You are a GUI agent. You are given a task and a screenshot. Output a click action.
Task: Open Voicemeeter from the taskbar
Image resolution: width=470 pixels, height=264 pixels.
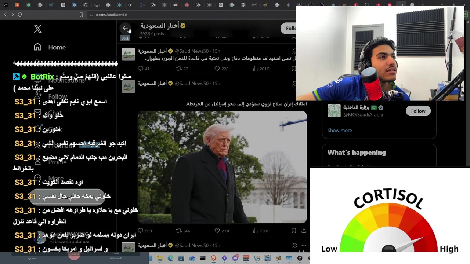pos(246,258)
